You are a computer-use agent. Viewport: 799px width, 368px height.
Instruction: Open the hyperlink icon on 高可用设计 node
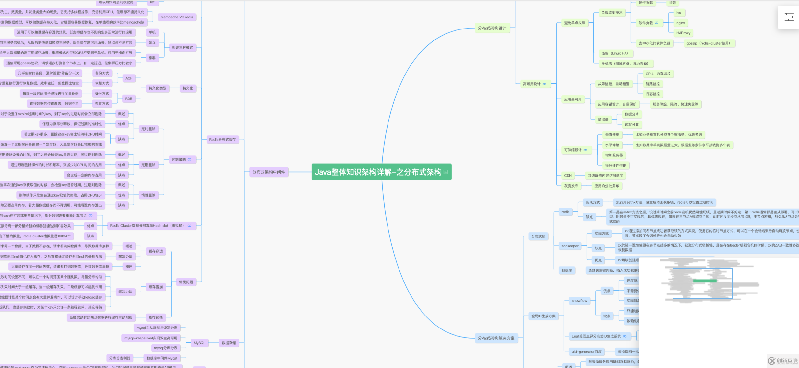(545, 84)
